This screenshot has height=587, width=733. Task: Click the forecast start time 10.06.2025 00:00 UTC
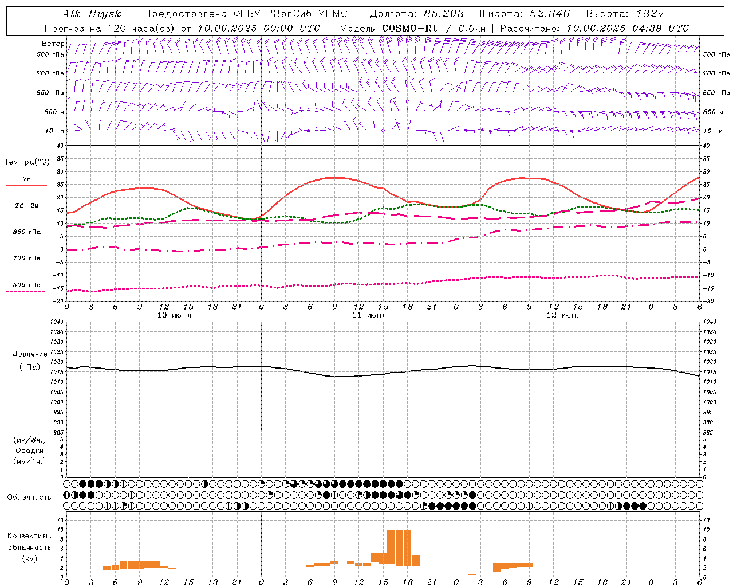click(x=259, y=28)
